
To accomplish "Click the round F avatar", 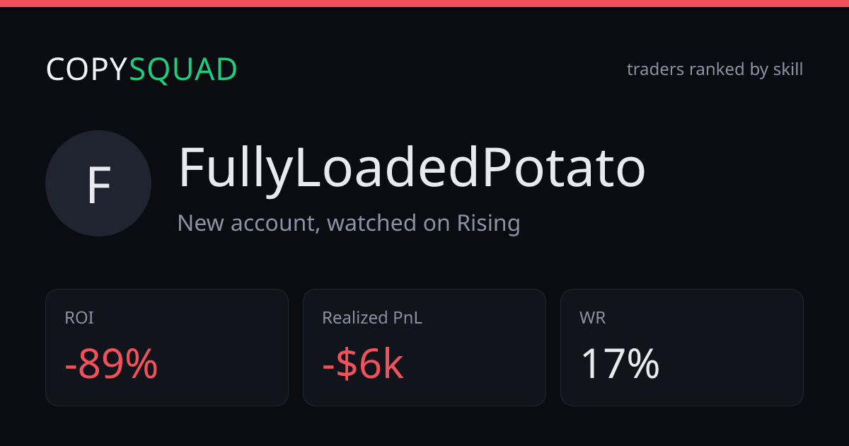I will click(98, 183).
